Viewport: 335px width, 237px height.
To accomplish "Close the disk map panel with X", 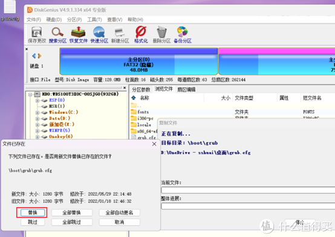I will 27,49.
